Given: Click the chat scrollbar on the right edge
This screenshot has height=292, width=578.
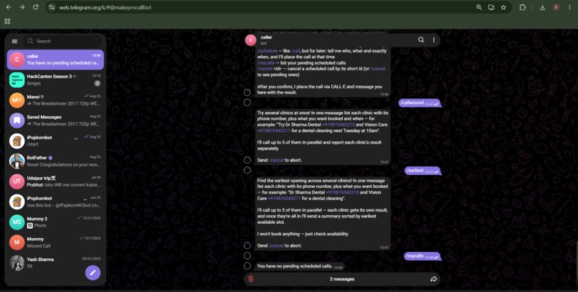Looking at the screenshot, I should pyautogui.click(x=576, y=256).
